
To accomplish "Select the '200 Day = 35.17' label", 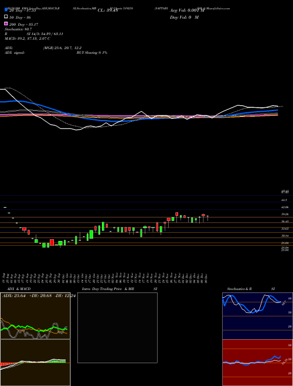I will tap(23, 25).
